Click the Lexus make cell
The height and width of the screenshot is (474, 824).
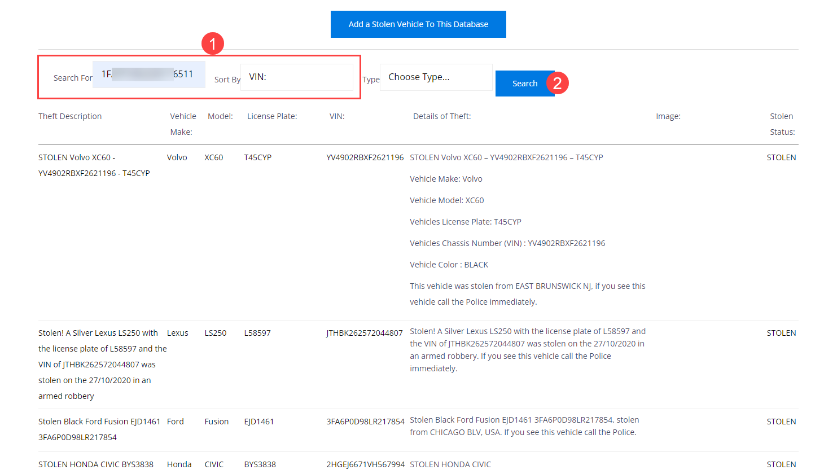click(178, 333)
